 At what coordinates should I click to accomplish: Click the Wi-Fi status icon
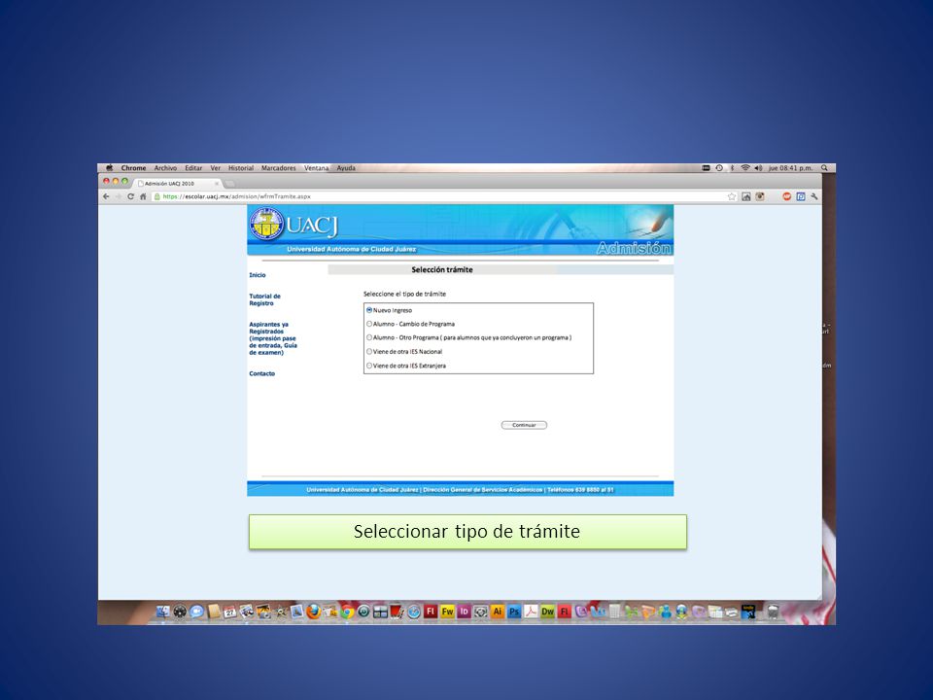tap(745, 168)
